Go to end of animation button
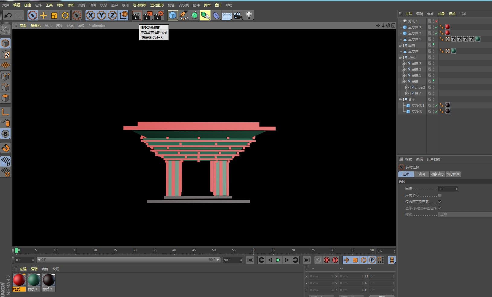The width and height of the screenshot is (492, 297). (x=307, y=260)
